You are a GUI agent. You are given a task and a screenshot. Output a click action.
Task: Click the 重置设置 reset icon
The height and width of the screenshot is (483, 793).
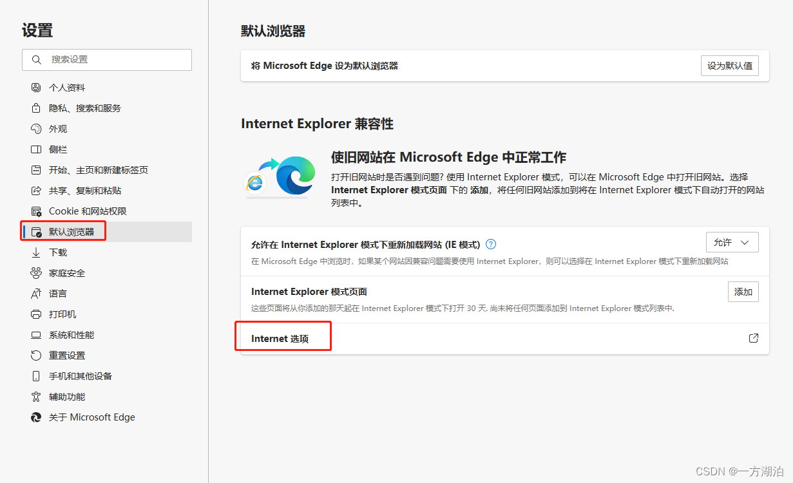point(36,355)
